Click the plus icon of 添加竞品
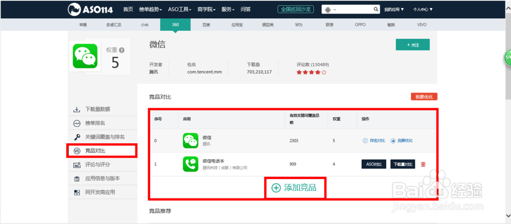 (x=276, y=188)
